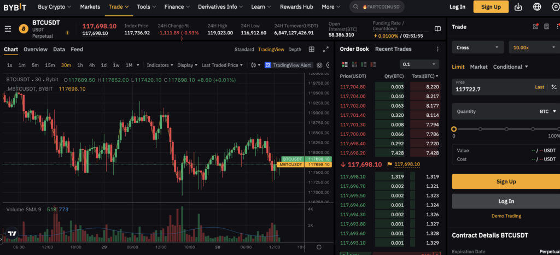Click the FARTCOINUSDT search box
This screenshot has width=560, height=255.
(377, 7)
